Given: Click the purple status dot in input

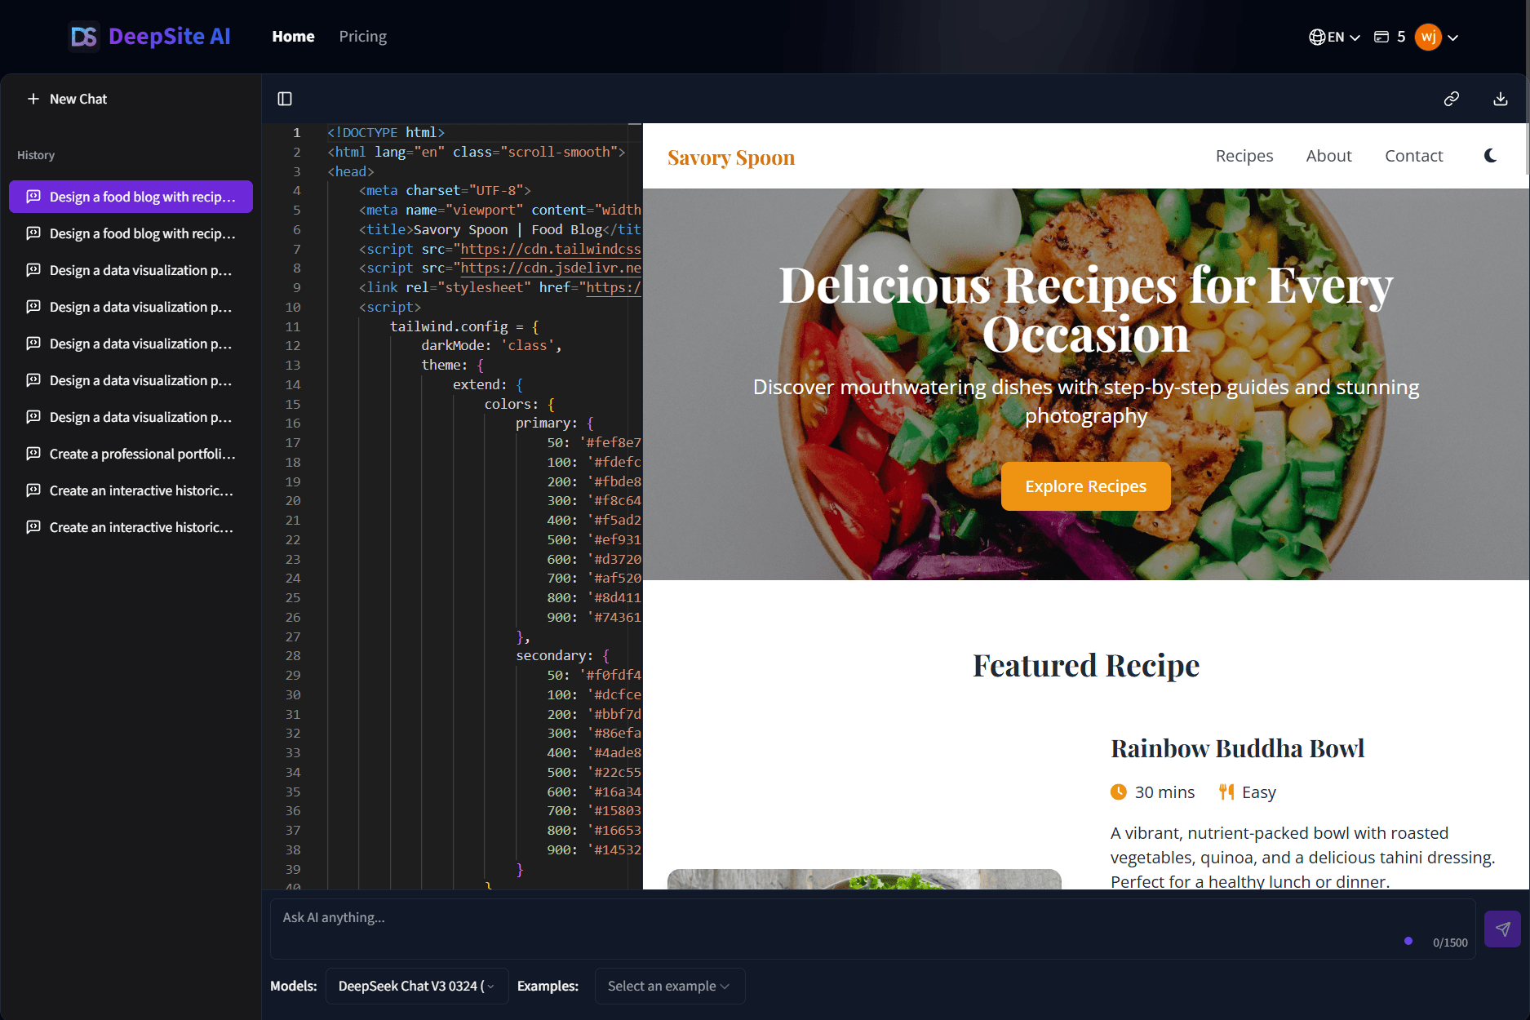Looking at the screenshot, I should coord(1408,941).
